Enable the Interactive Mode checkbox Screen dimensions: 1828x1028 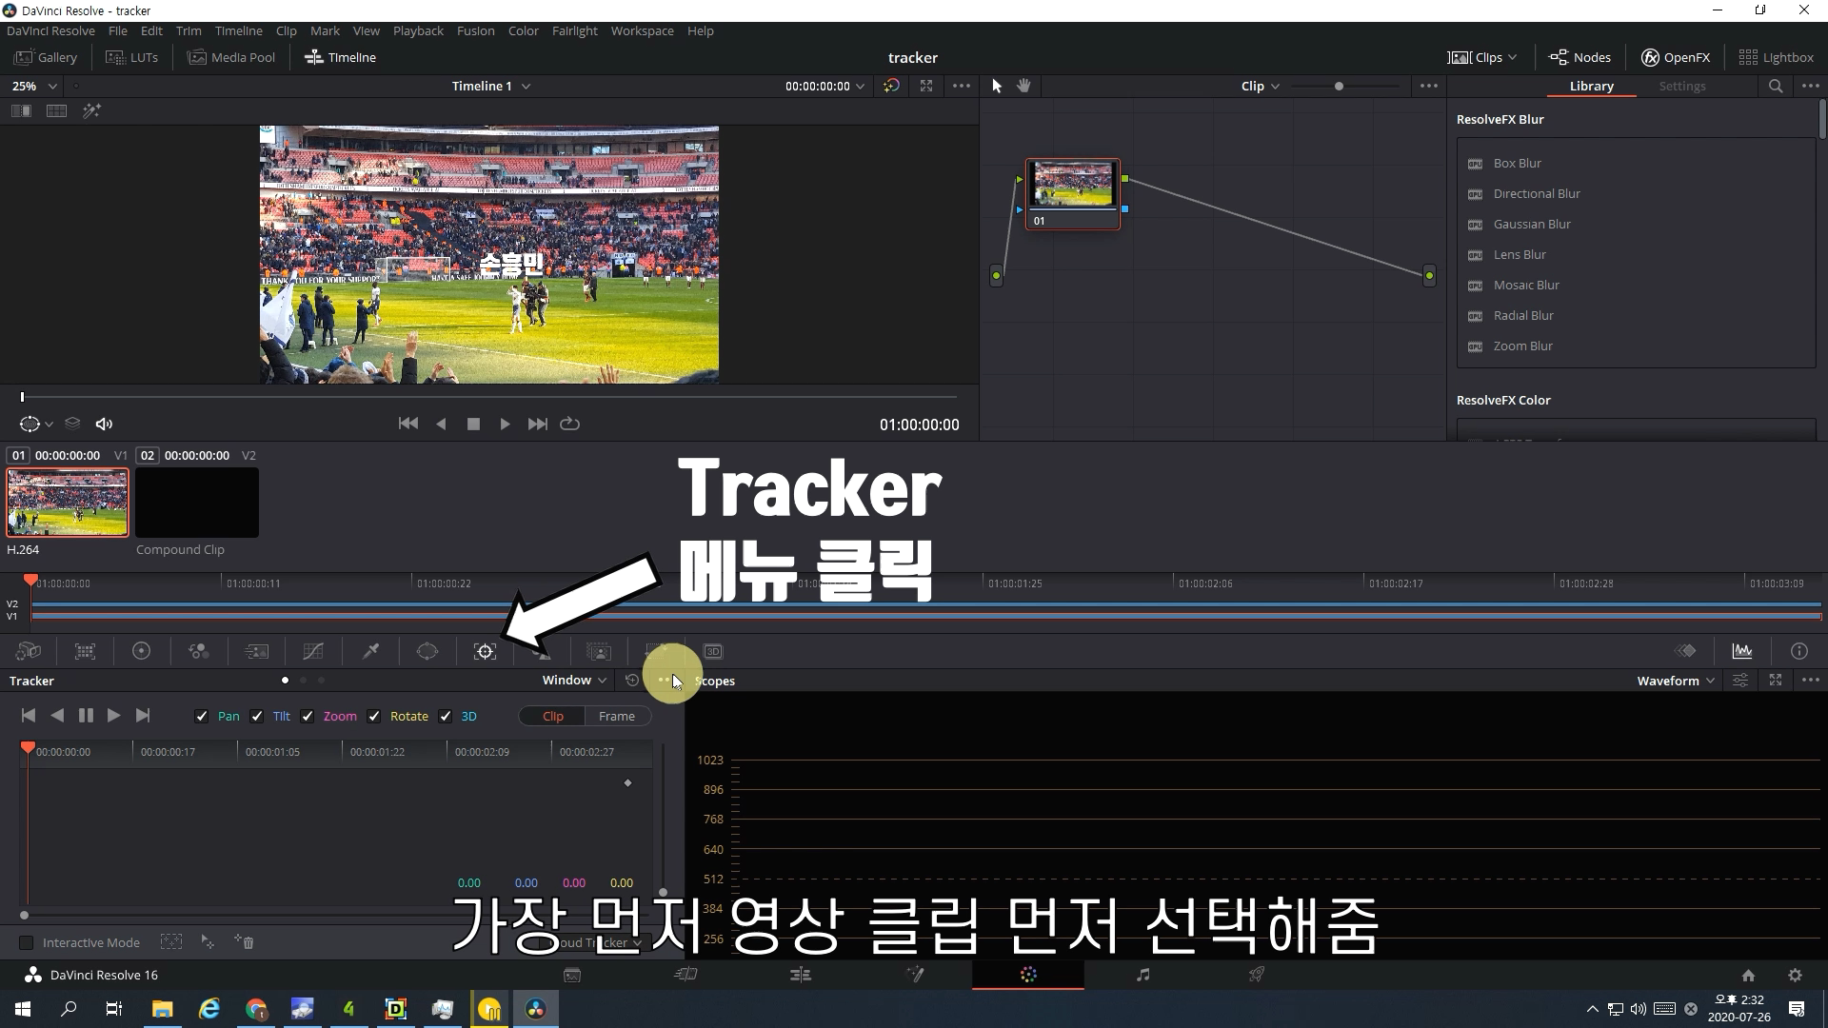(27, 943)
